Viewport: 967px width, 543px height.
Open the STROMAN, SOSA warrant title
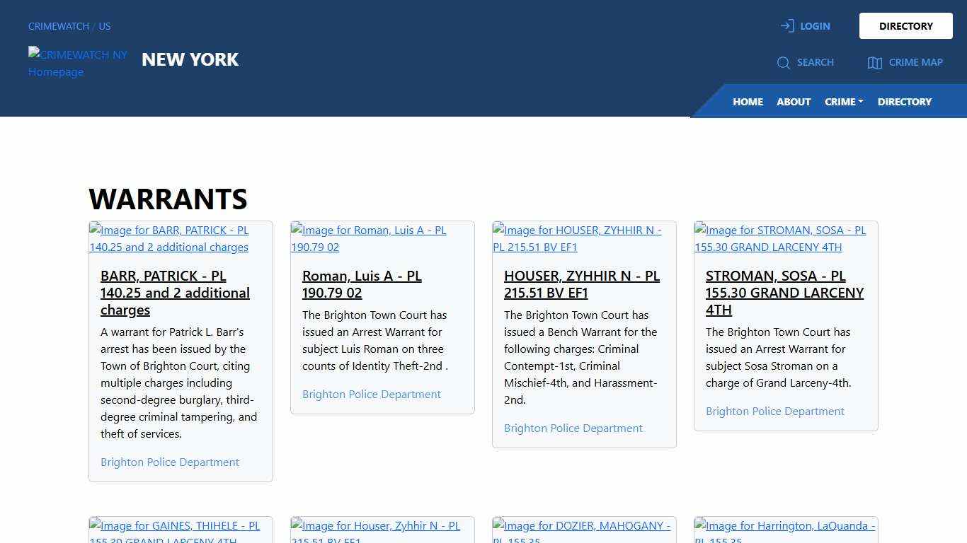tap(784, 293)
